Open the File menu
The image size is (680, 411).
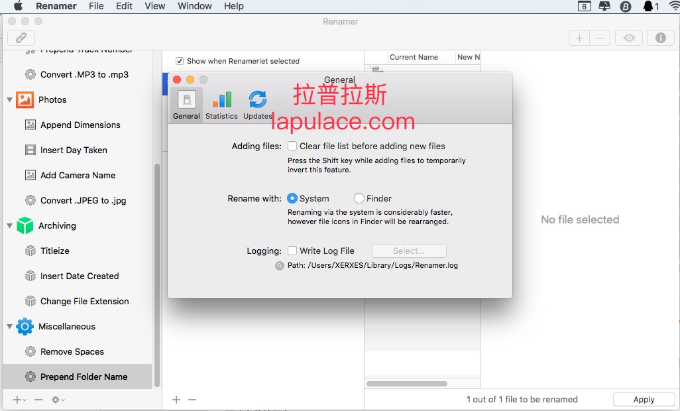(96, 6)
